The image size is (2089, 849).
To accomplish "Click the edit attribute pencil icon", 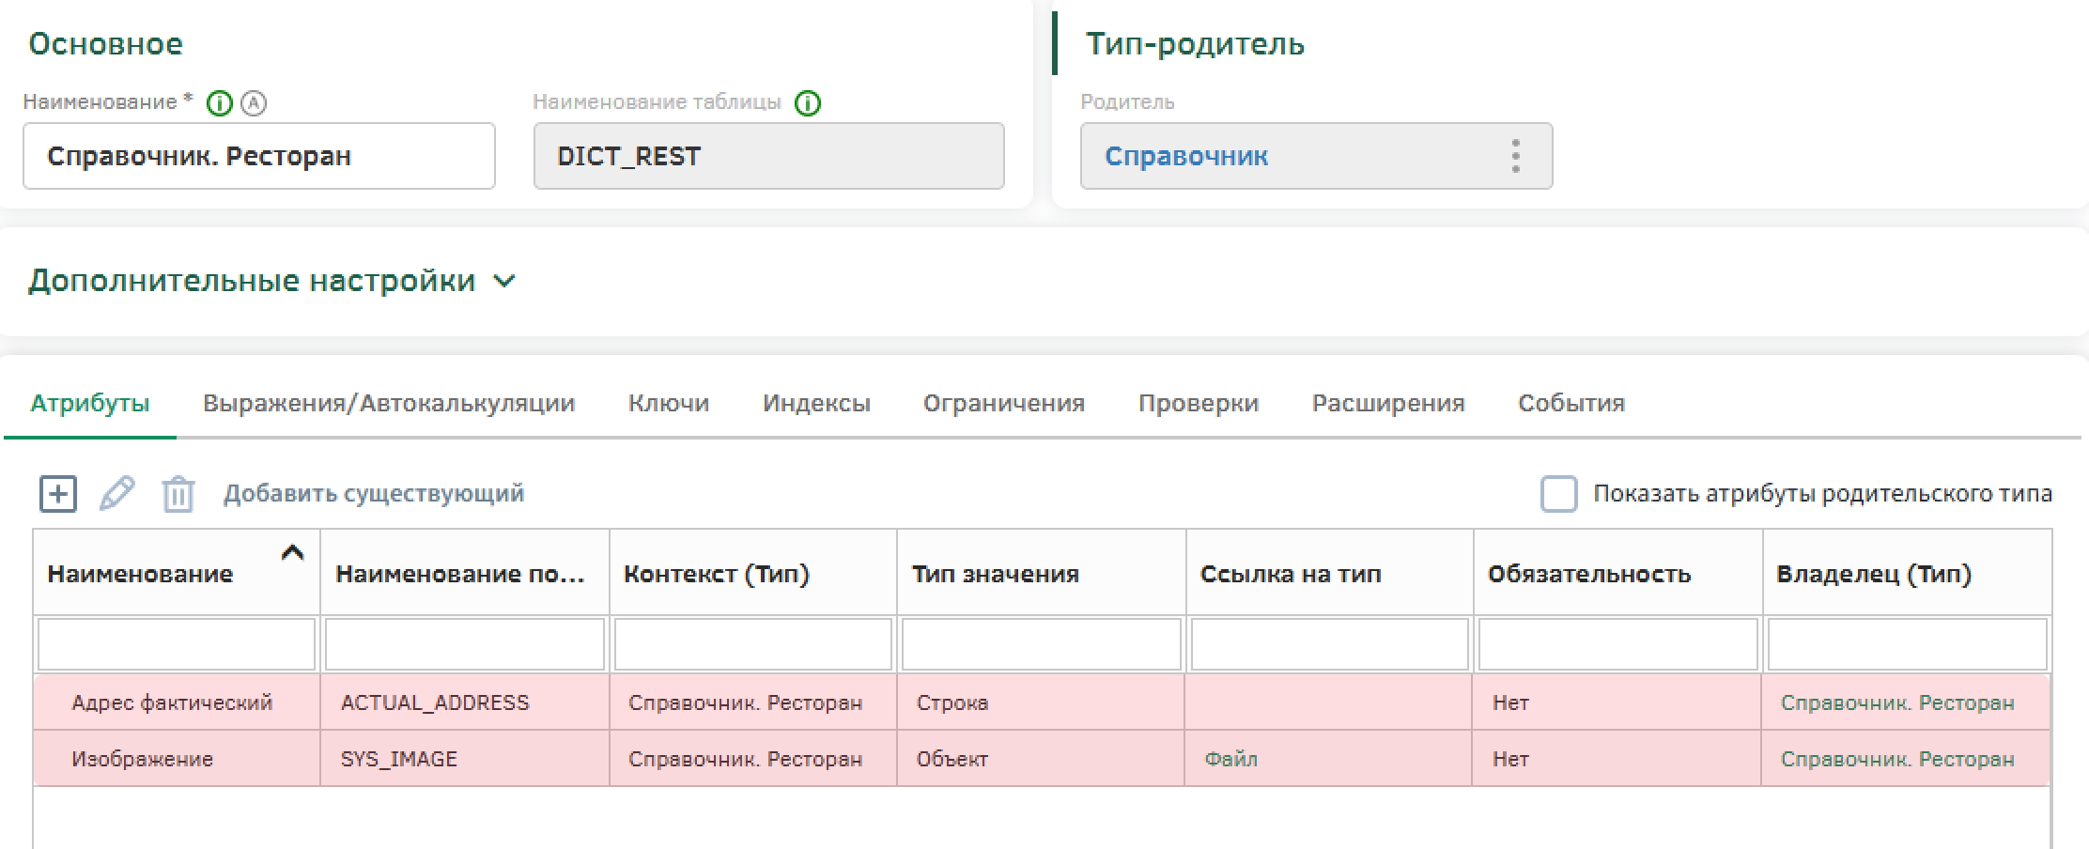I will pyautogui.click(x=117, y=494).
